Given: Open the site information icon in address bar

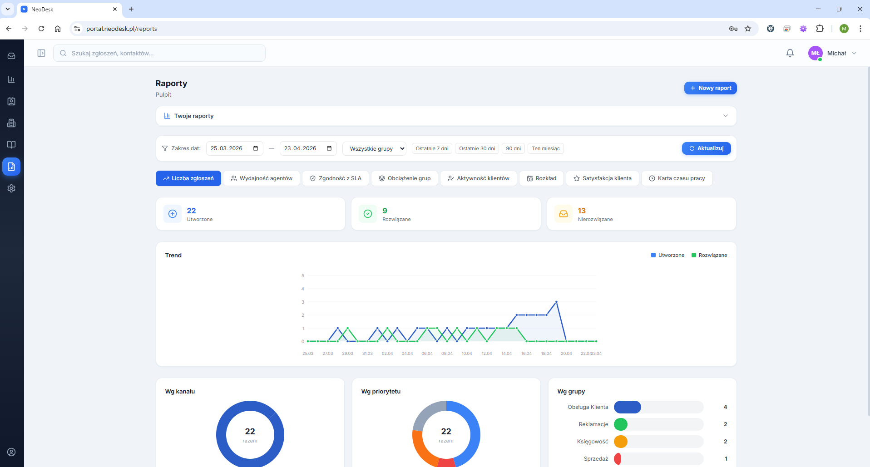Looking at the screenshot, I should point(77,29).
